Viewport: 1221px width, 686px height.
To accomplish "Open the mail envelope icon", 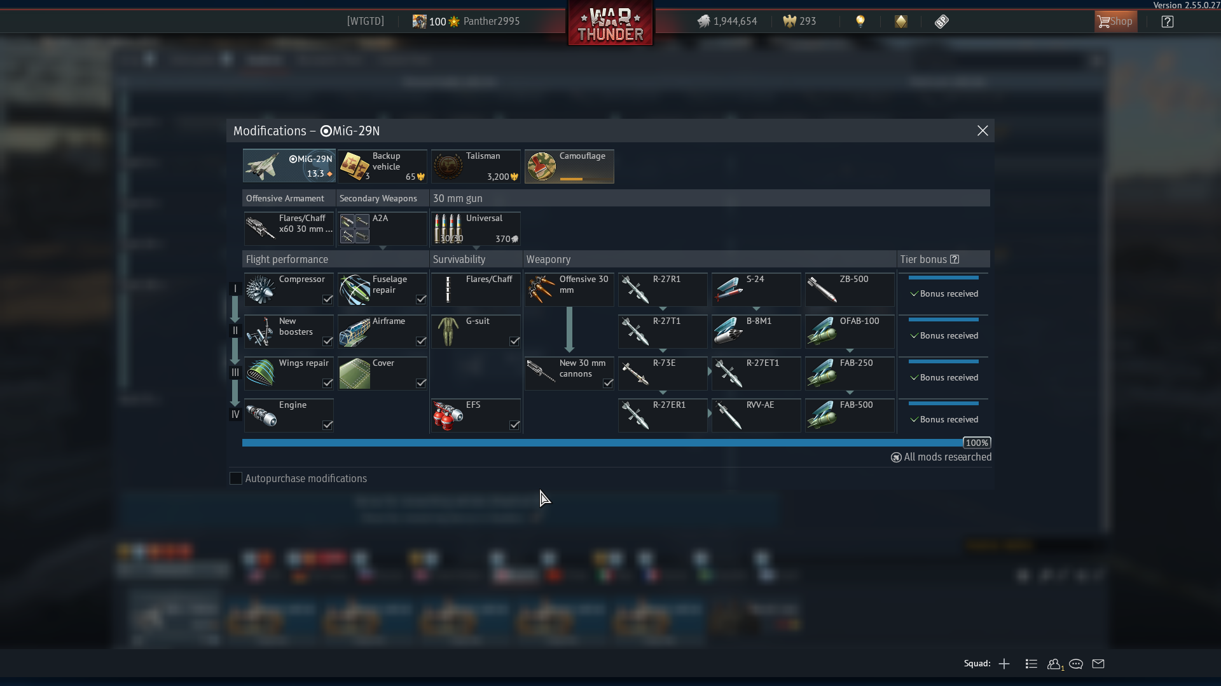I will (1098, 664).
